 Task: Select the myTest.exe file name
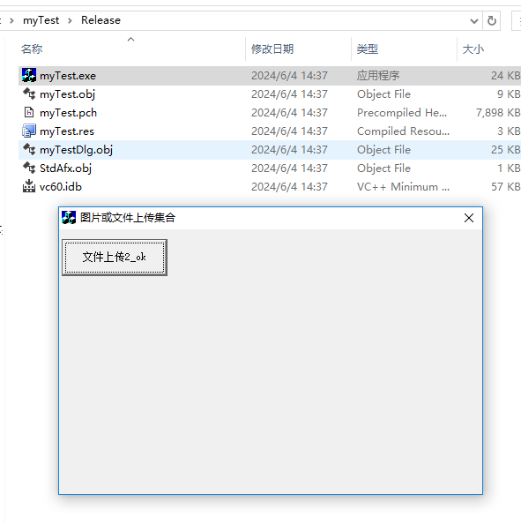pos(68,76)
